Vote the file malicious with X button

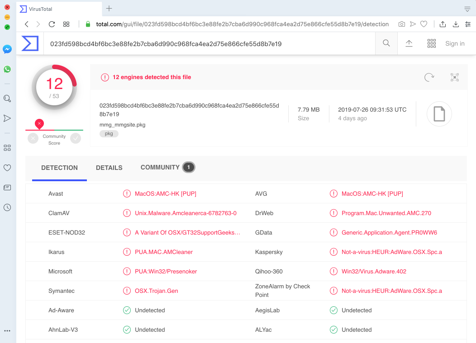33,139
